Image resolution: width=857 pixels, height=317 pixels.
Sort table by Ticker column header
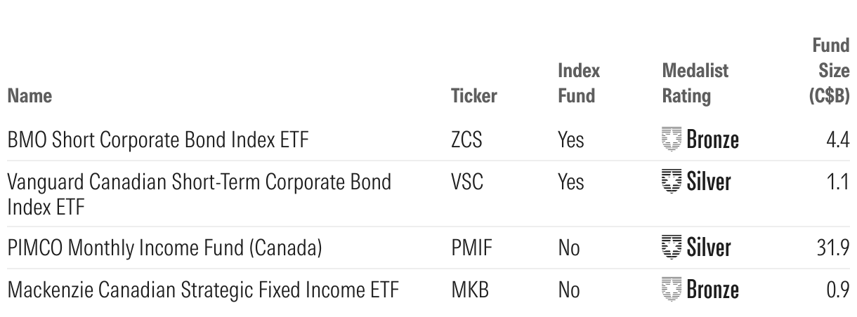click(x=473, y=96)
